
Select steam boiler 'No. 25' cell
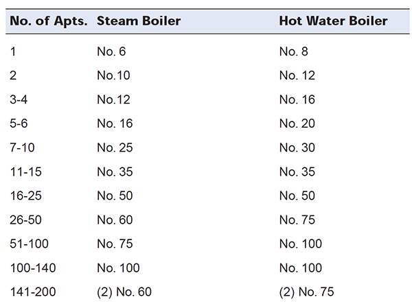pos(115,148)
